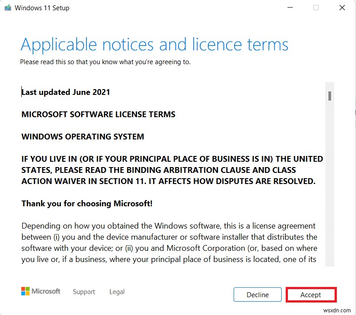Viewport: 356px width, 315px height.
Task: Click the 'Applicable notices and licence terms' heading
Action: click(155, 45)
